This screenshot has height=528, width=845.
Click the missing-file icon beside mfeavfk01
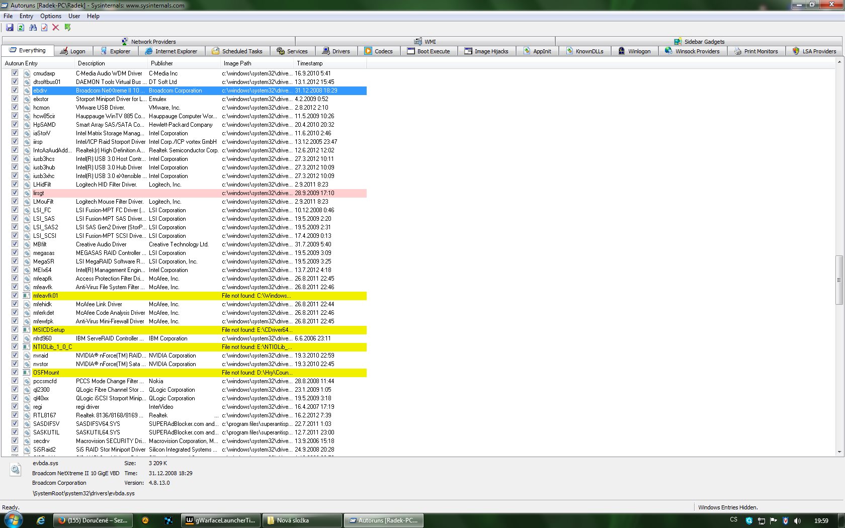(27, 296)
